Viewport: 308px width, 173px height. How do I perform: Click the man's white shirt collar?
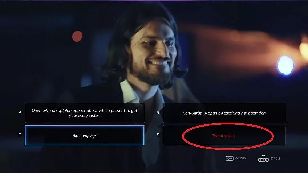(131, 91)
